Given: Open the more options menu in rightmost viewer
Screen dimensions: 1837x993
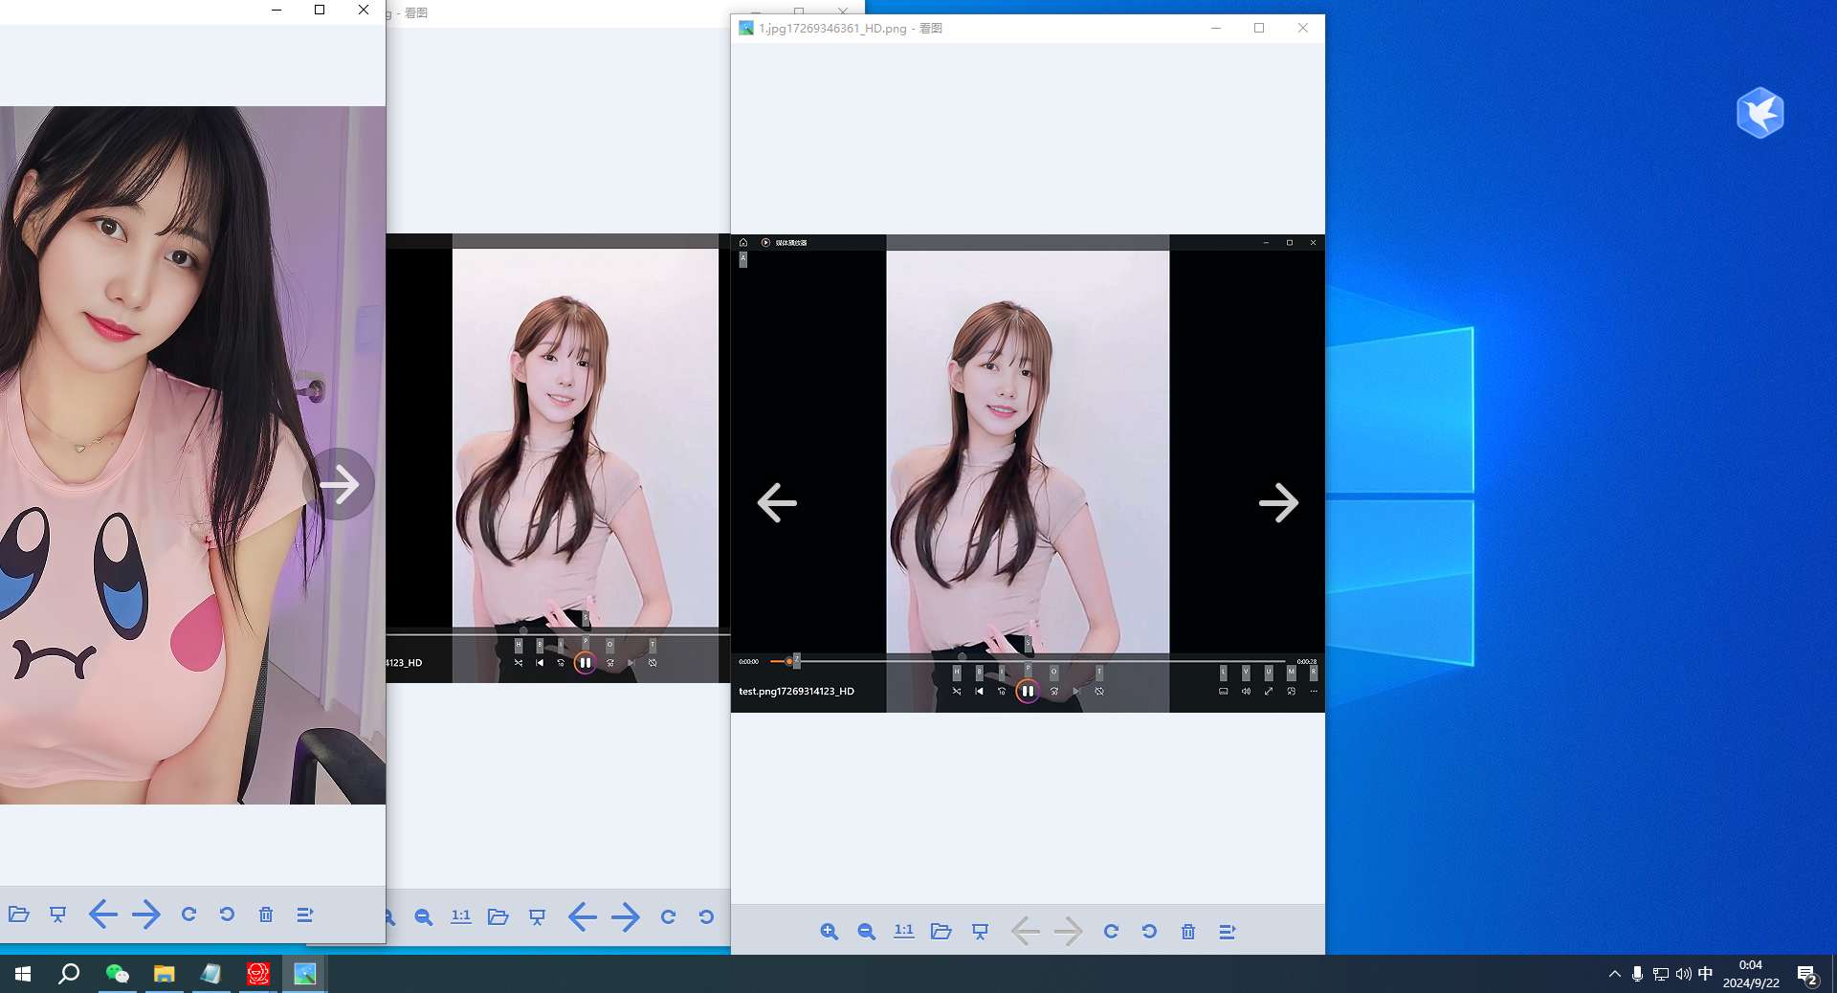Looking at the screenshot, I should [1227, 931].
